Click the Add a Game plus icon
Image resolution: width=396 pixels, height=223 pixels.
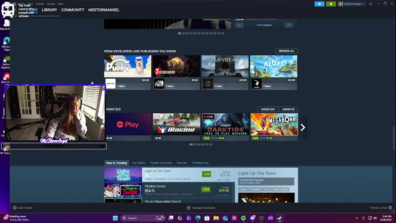click(x=15, y=208)
